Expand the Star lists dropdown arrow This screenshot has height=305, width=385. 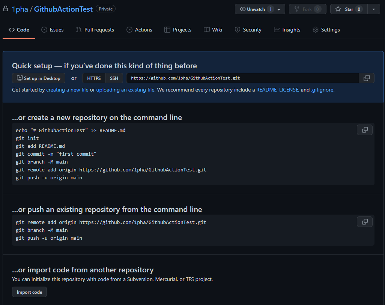373,9
